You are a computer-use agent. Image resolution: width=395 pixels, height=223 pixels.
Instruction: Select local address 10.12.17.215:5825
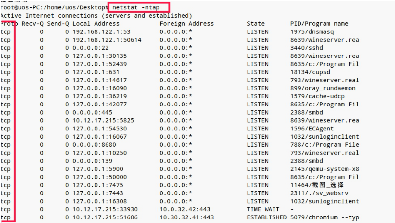(103, 121)
